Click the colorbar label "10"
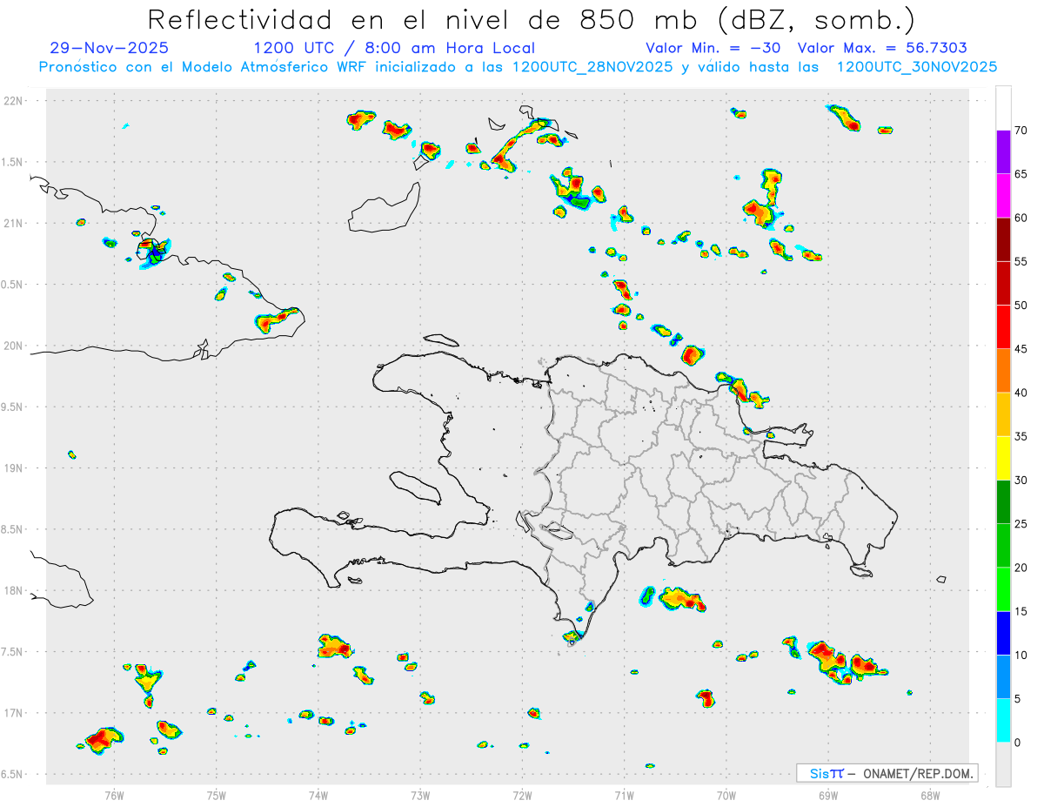This screenshot has width=1044, height=807. pyautogui.click(x=1021, y=655)
